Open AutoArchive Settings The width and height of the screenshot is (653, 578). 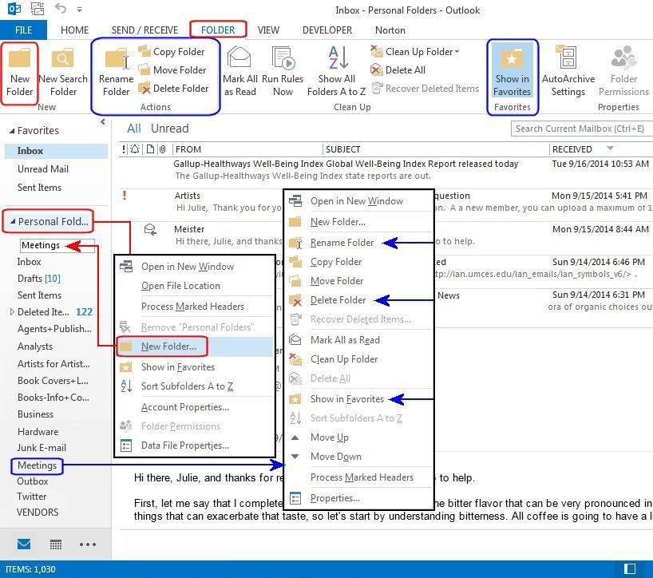pyautogui.click(x=568, y=70)
